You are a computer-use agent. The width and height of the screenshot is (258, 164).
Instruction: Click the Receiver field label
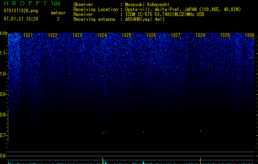click(83, 14)
